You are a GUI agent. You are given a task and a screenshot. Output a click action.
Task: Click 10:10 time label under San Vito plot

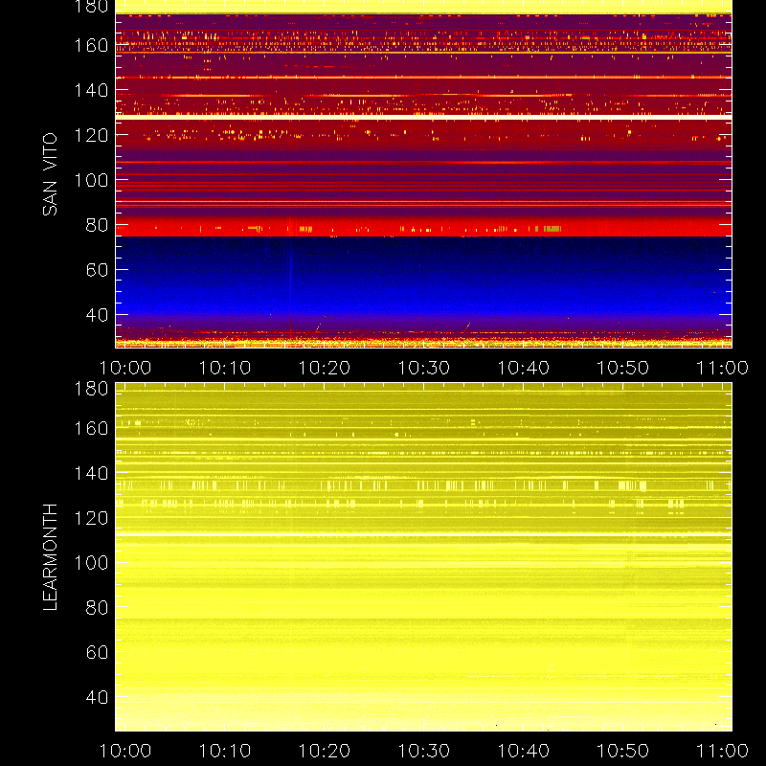tap(225, 368)
